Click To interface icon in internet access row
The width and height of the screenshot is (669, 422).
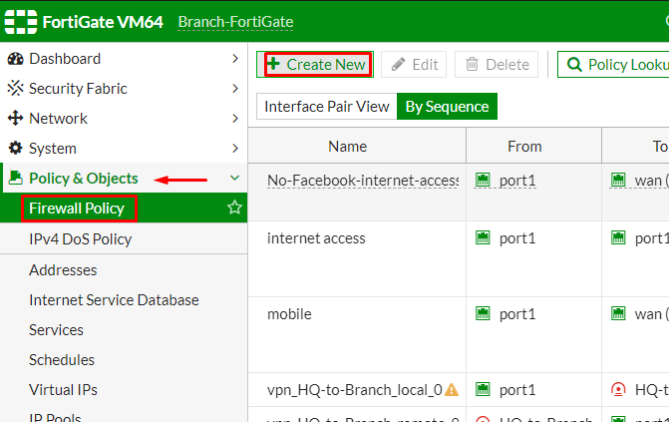coord(618,237)
